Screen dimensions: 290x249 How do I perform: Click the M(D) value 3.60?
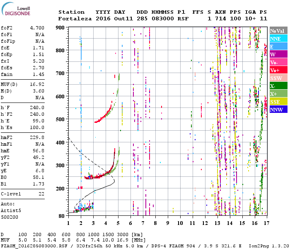coord(39,91)
